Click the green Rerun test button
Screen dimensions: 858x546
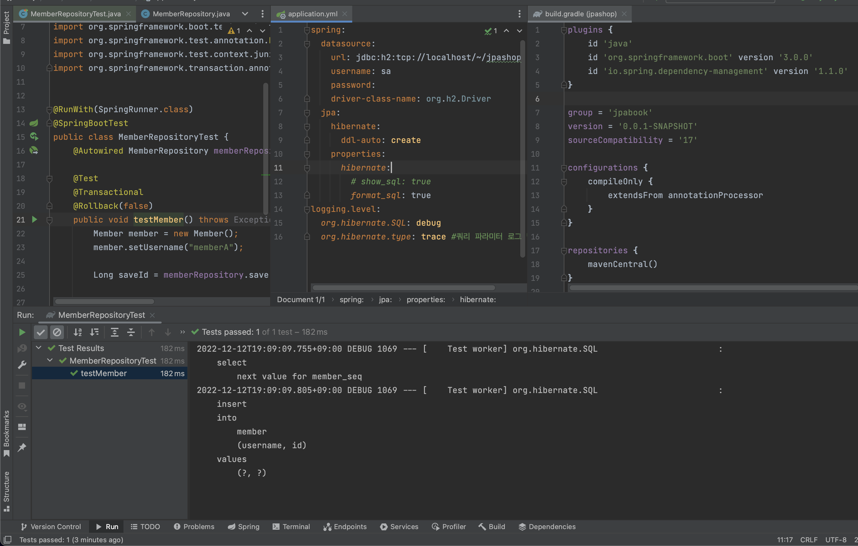(x=22, y=332)
